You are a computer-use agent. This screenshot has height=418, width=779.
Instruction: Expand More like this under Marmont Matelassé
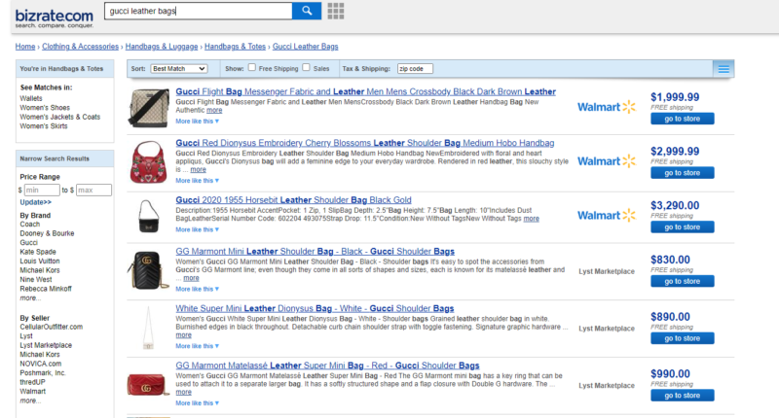coord(197,403)
